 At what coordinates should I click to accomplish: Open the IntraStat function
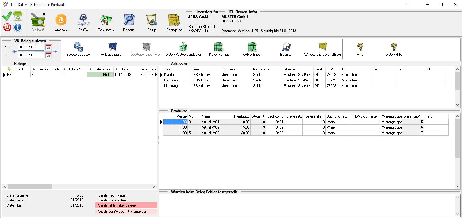point(286,49)
